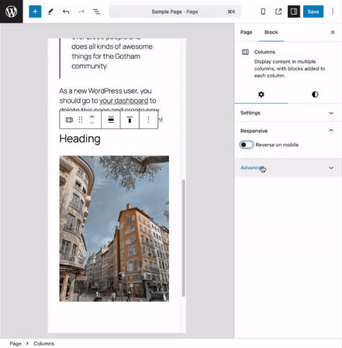Toggle the Settings sidebar panel button
Image resolution: width=342 pixels, height=348 pixels.
(294, 12)
